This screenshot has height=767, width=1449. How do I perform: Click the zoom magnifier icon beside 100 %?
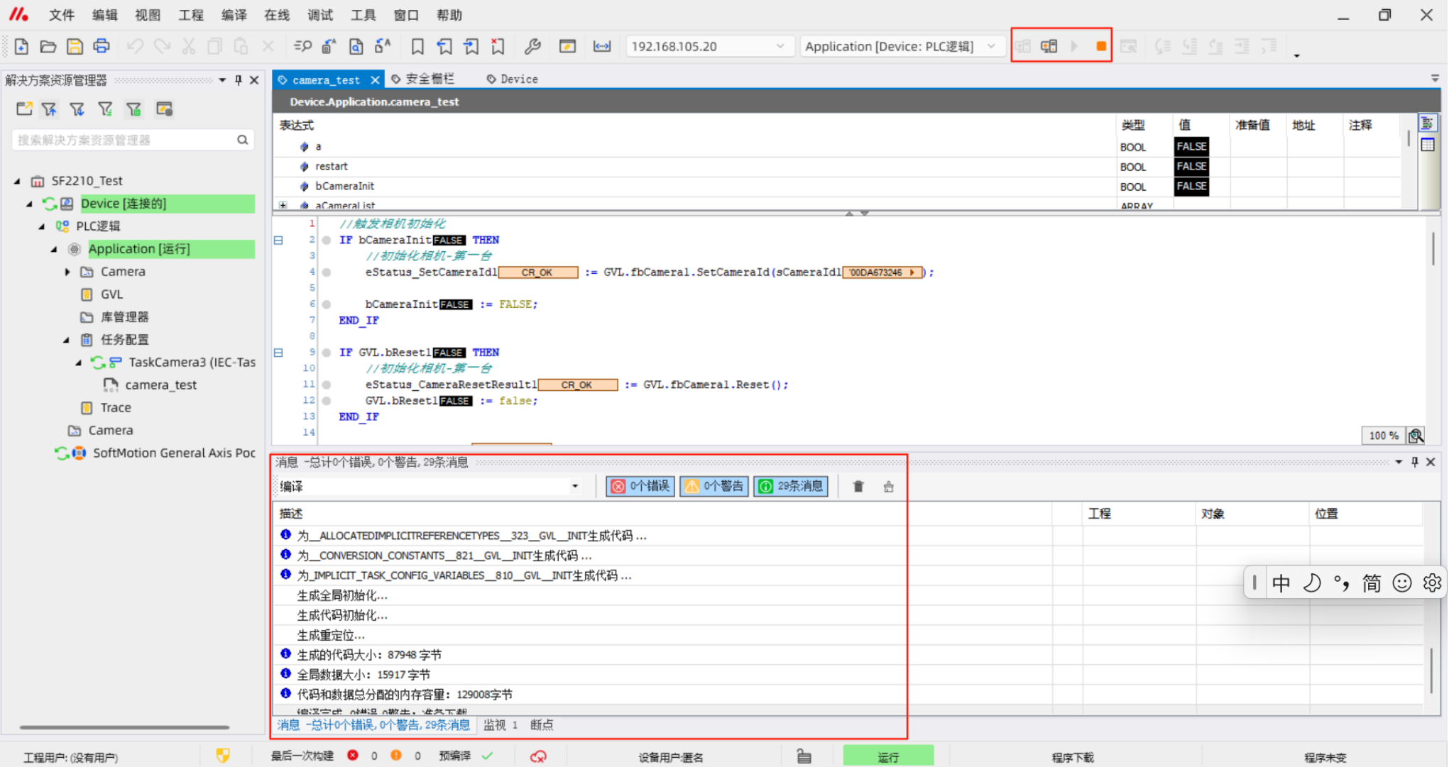tap(1416, 435)
